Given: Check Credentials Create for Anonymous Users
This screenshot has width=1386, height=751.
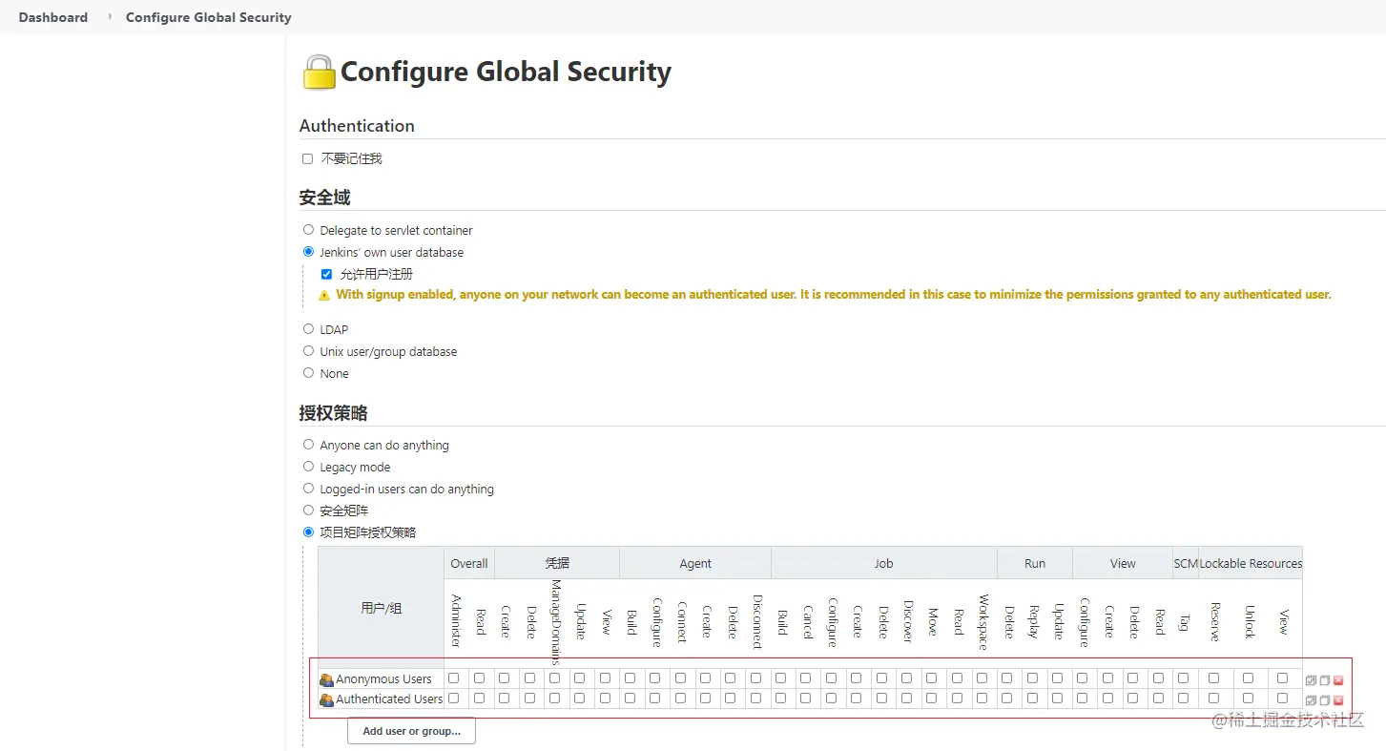Looking at the screenshot, I should coord(505,678).
